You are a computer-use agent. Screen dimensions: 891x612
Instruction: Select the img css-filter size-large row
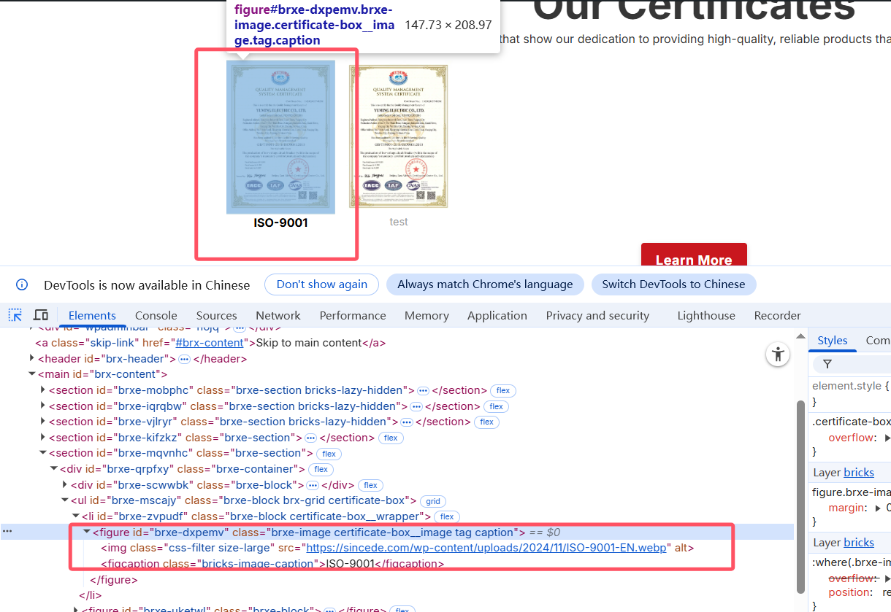[x=397, y=548]
